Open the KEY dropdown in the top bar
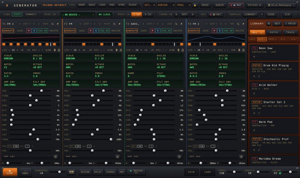Screen dimensions: 300x178 pyautogui.click(x=149, y=5)
